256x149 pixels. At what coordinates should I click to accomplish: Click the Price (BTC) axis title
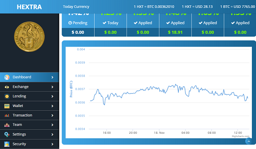(x=71, y=89)
